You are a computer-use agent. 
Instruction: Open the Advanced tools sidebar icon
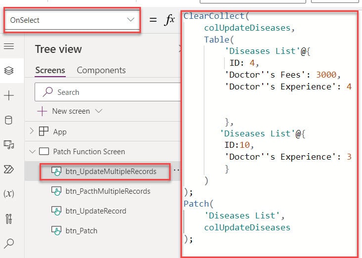pos(9,218)
